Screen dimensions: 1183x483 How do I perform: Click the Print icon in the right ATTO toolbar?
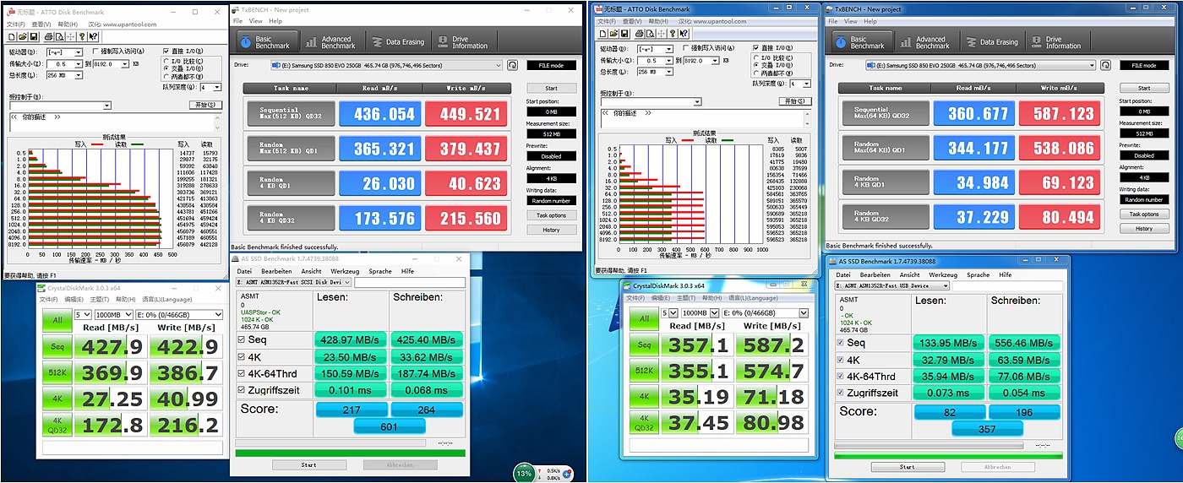[639, 34]
